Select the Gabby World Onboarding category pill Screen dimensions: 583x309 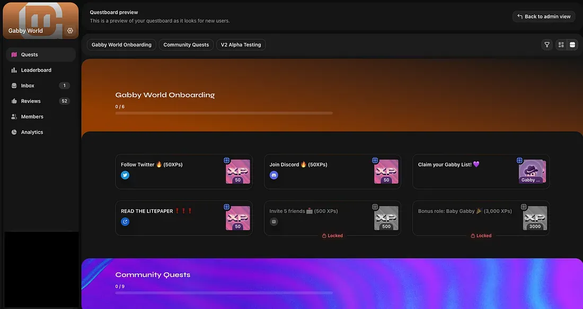(x=121, y=45)
